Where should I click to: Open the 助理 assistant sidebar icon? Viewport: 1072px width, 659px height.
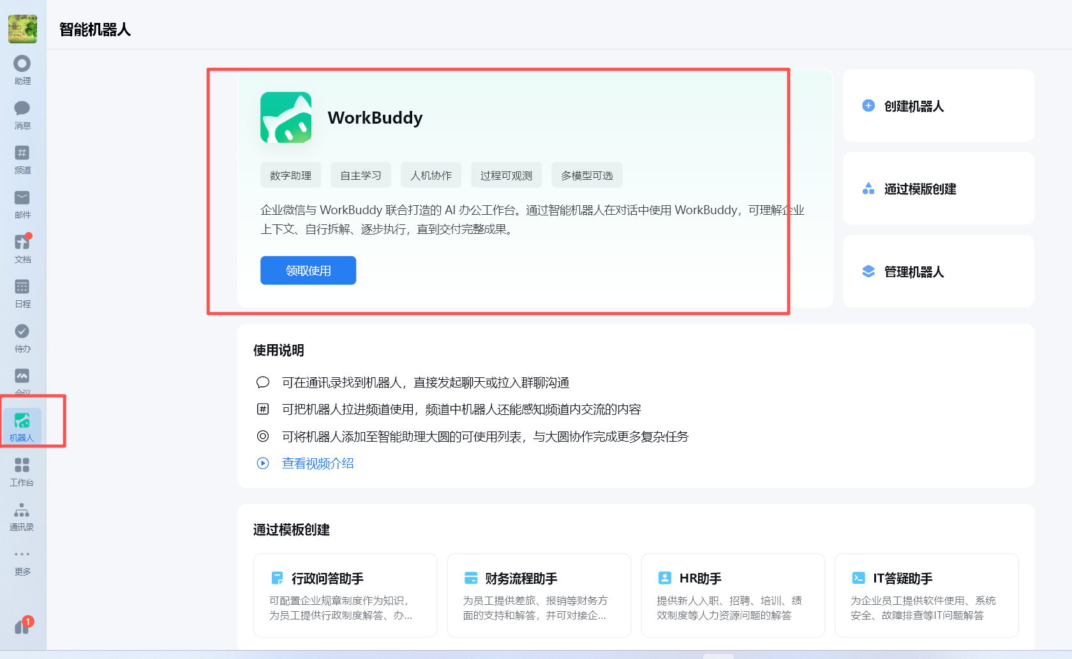[x=22, y=70]
